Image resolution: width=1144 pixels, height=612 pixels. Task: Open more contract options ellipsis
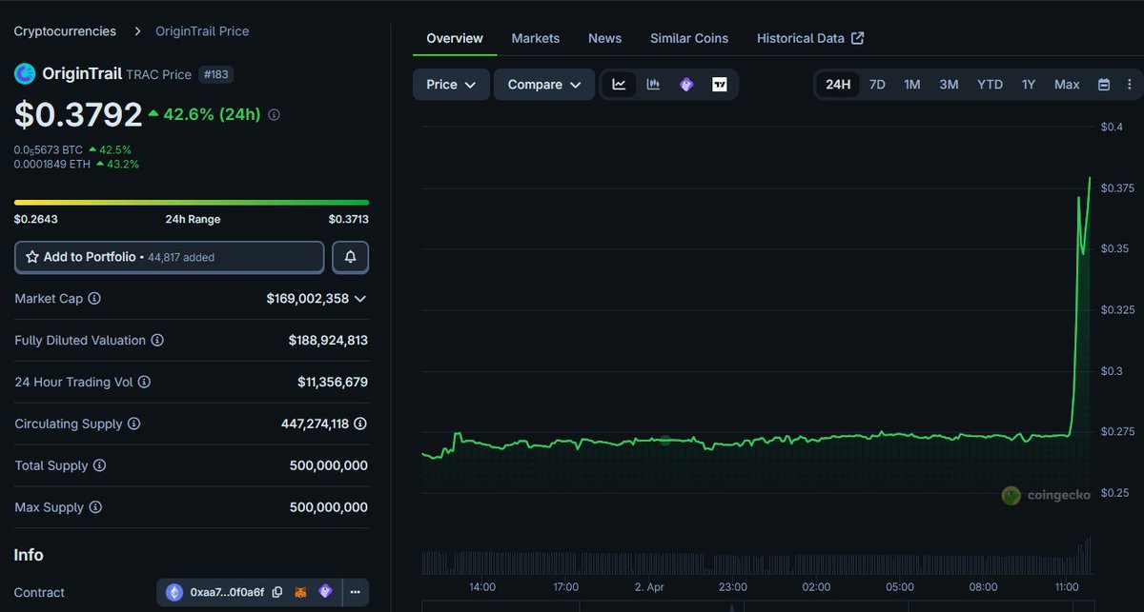click(x=355, y=592)
